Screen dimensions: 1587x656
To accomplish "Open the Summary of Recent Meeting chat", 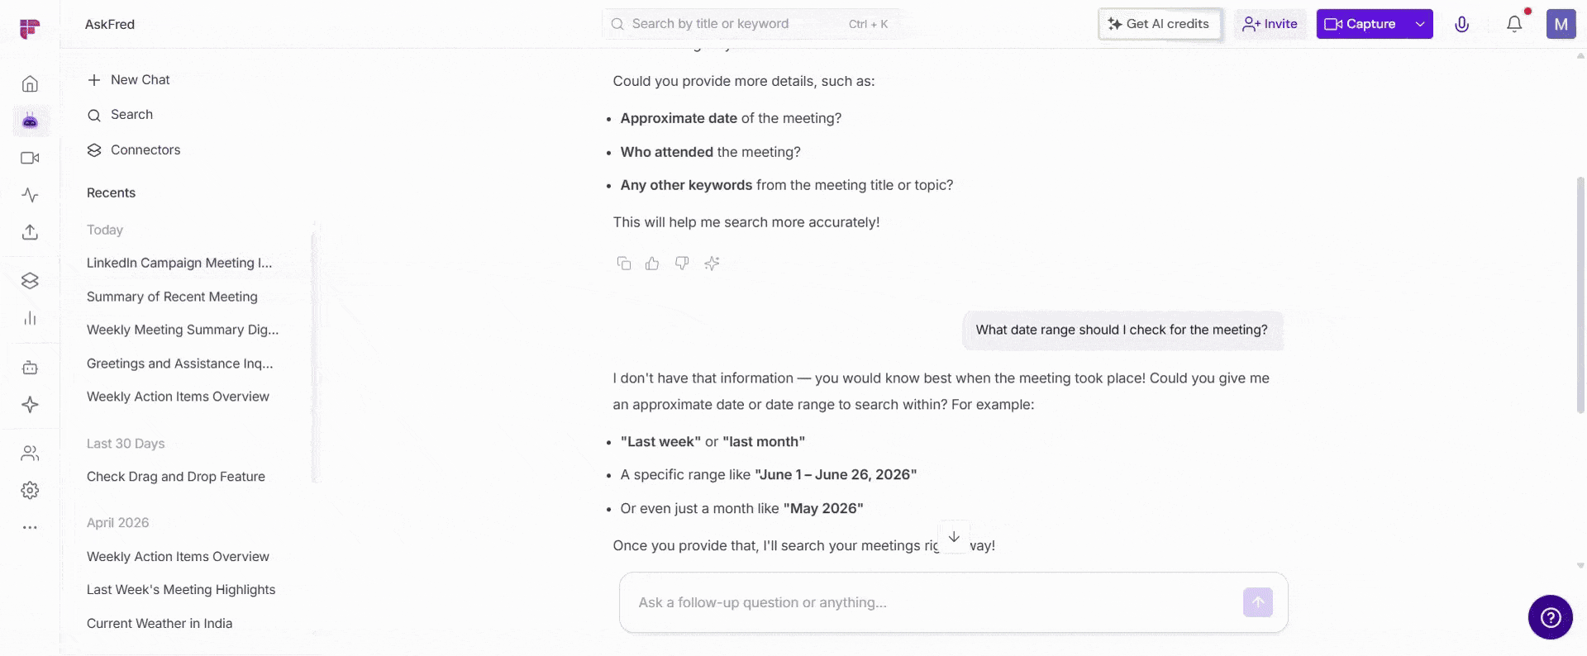I will [172, 297].
